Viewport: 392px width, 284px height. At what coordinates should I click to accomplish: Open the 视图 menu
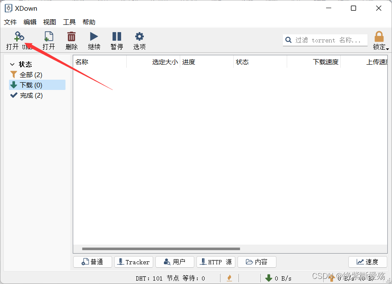click(50, 22)
